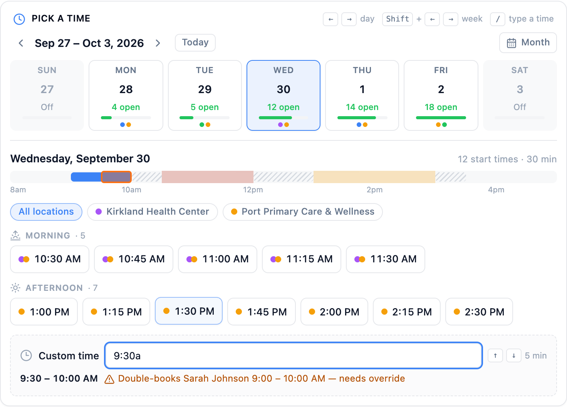Screen dimensions: 567x407
Task: Switch to Month view
Action: pyautogui.click(x=528, y=43)
